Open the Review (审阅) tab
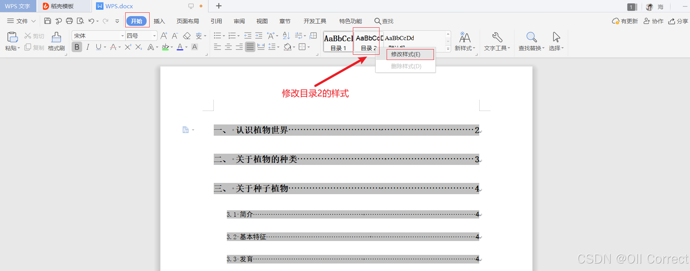This screenshot has height=271, width=690. [239, 21]
